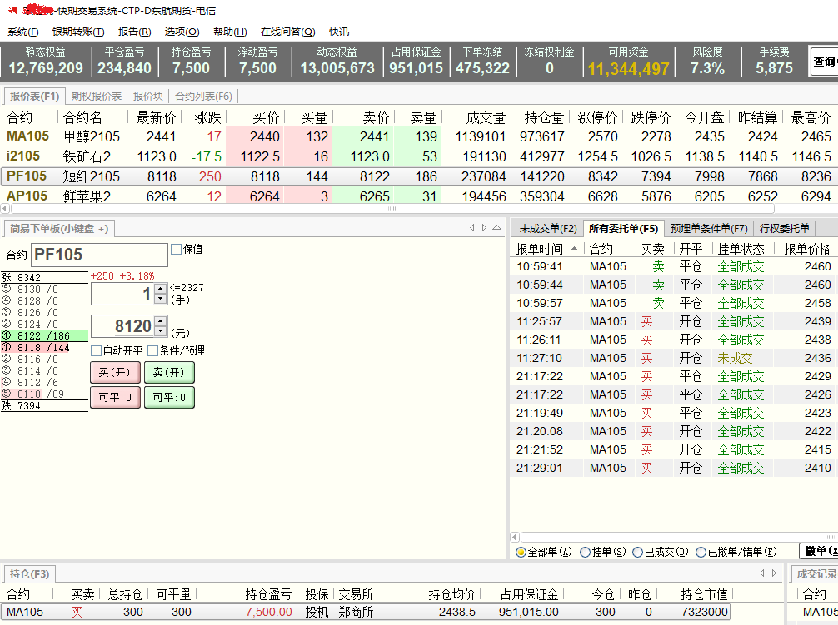The height and width of the screenshot is (625, 838).
Task: Select the MA105 position row in 持仓
Action: tap(366, 612)
